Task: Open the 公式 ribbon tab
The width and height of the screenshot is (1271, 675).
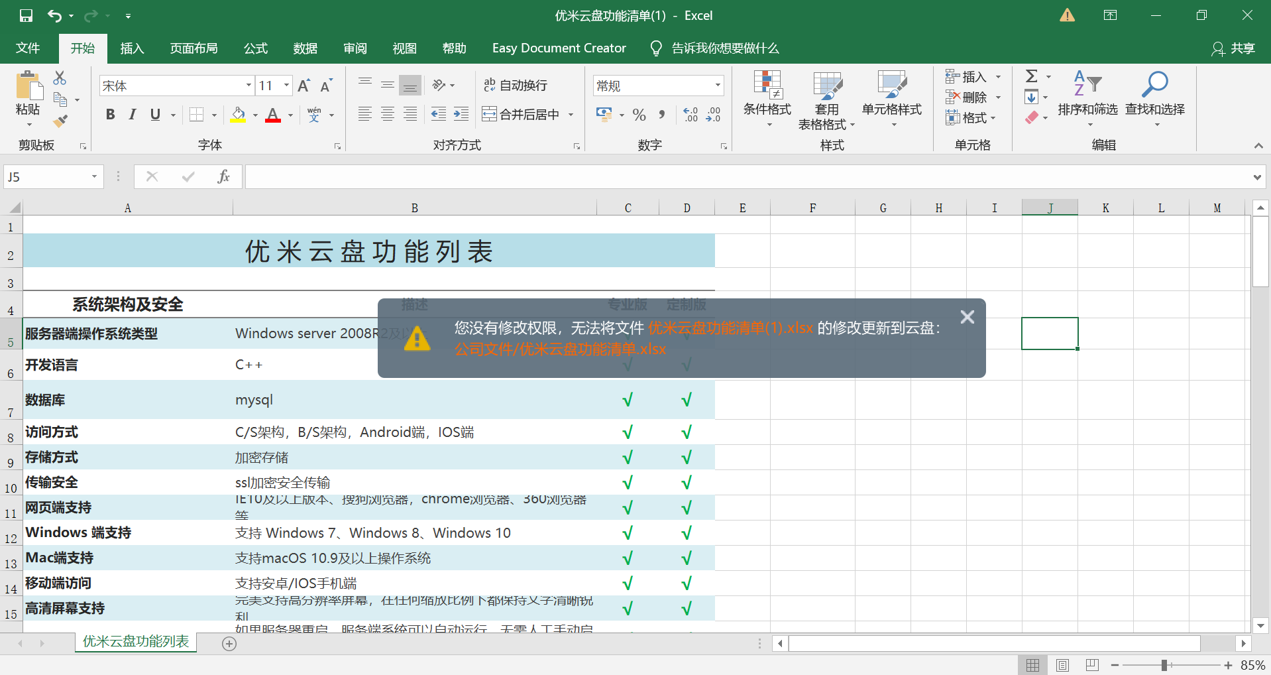Action: point(255,48)
